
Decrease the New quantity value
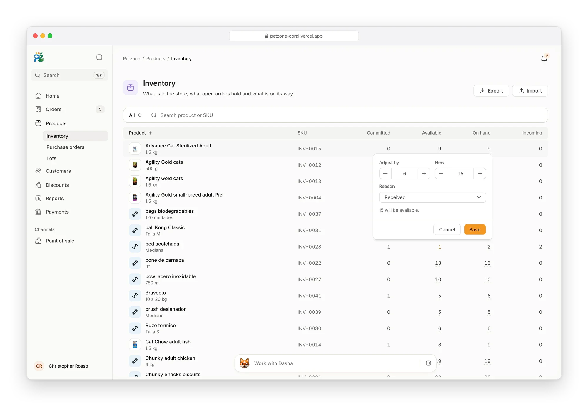pos(441,174)
